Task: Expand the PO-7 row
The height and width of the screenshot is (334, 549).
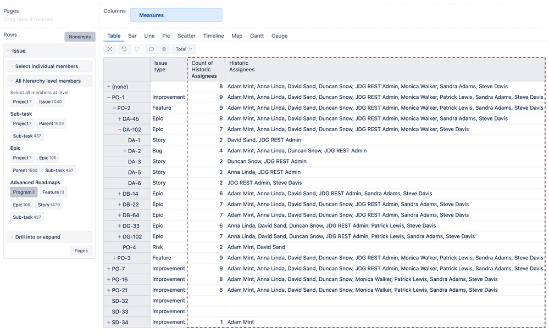Action: [109, 269]
